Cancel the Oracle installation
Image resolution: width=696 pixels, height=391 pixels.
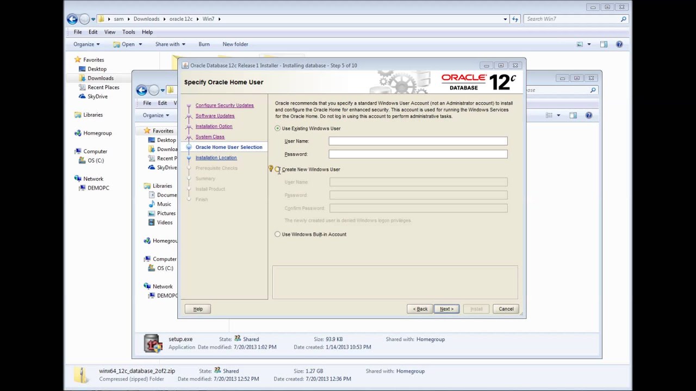[506, 309]
